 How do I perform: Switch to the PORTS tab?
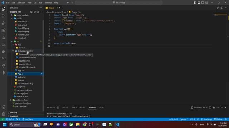coord(102,107)
